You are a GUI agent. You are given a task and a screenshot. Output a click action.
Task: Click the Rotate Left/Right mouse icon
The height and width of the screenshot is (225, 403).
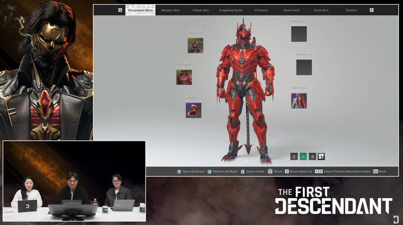[x=209, y=171]
